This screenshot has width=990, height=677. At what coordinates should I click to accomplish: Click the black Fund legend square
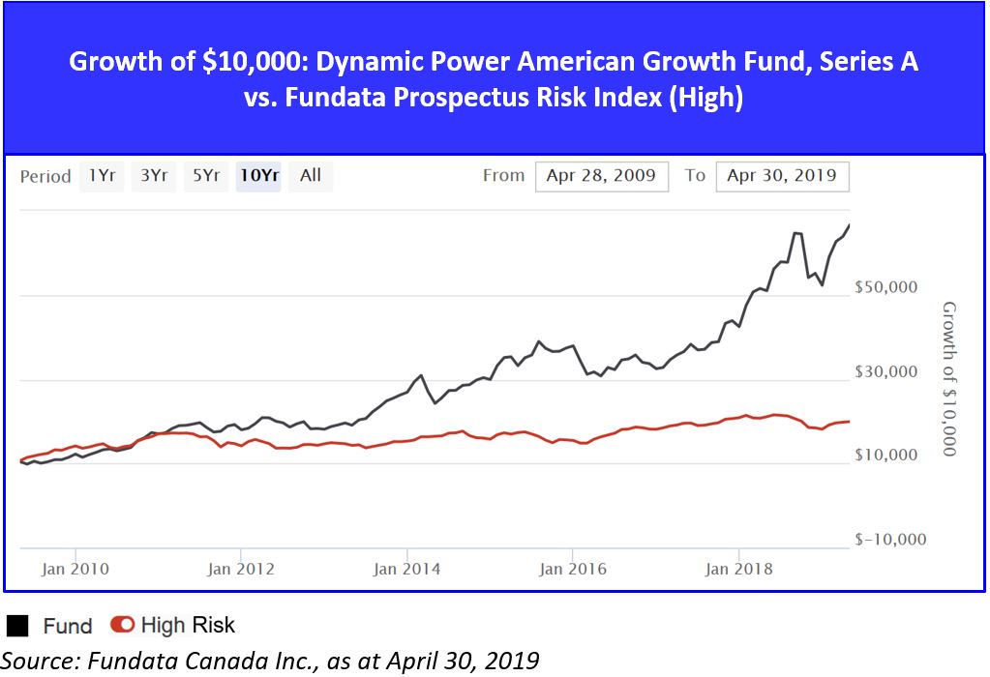pos(16,626)
